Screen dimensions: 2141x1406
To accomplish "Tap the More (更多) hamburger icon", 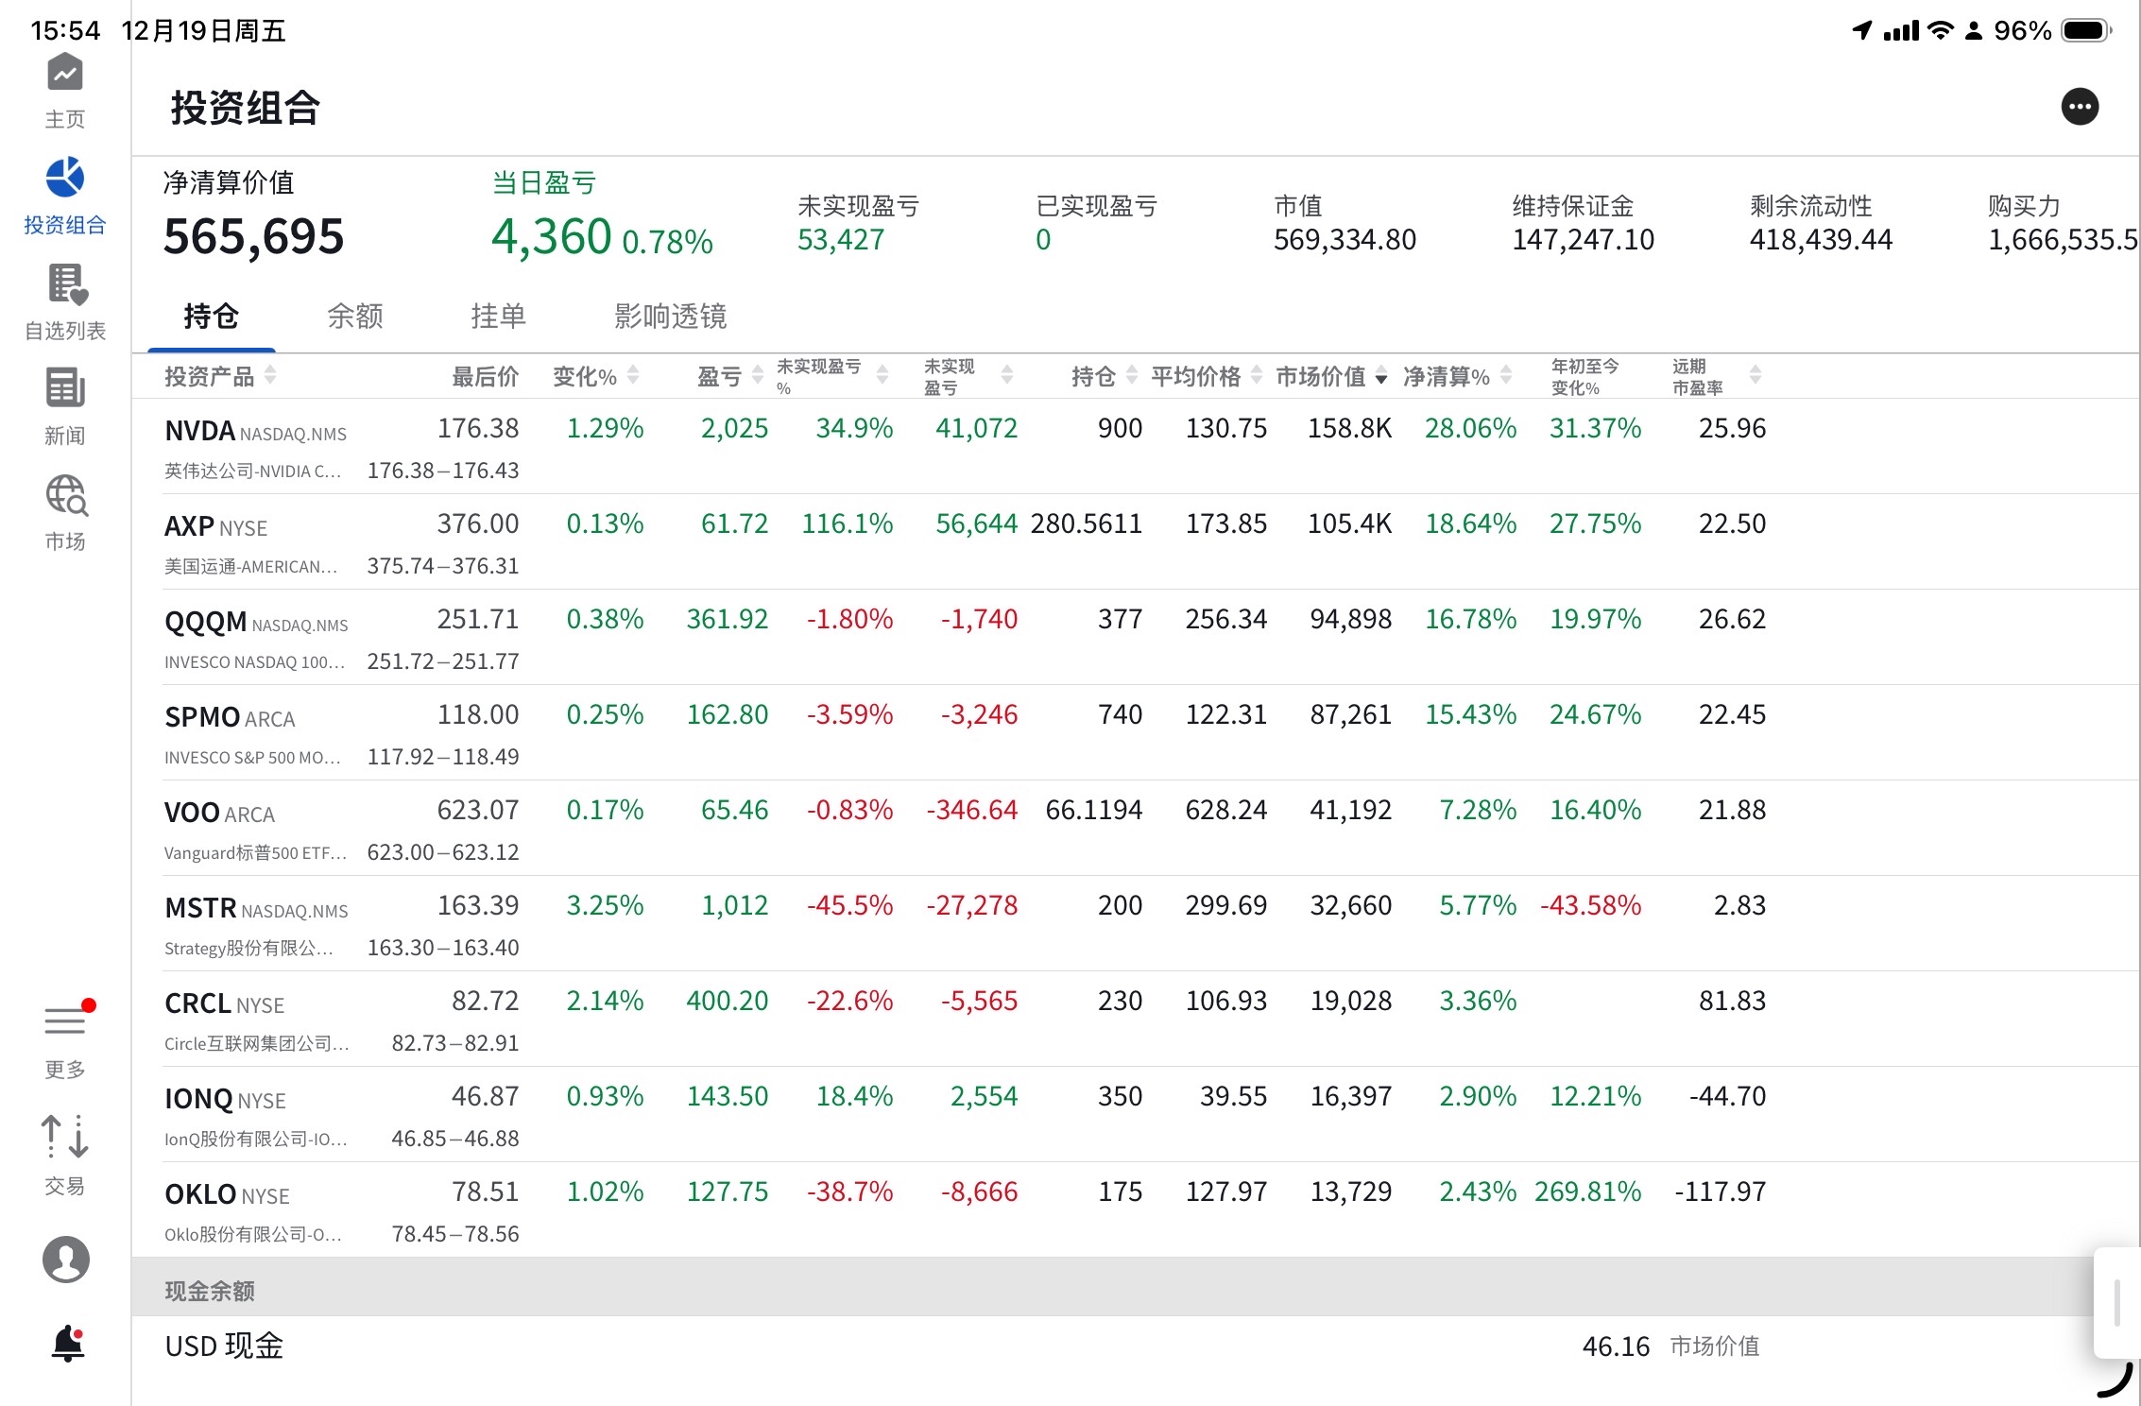I will 65,1021.
